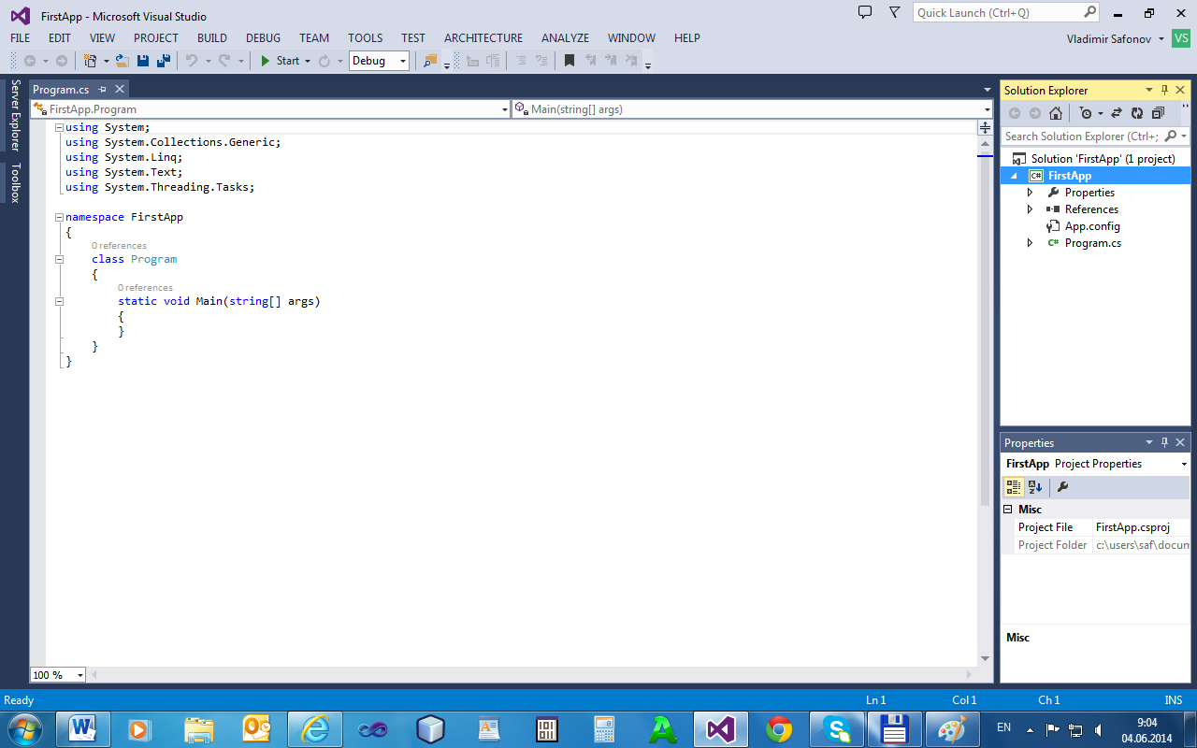Viewport: 1197px width, 748px height.
Task: Refresh the Solution Explorer
Action: pyautogui.click(x=1137, y=113)
